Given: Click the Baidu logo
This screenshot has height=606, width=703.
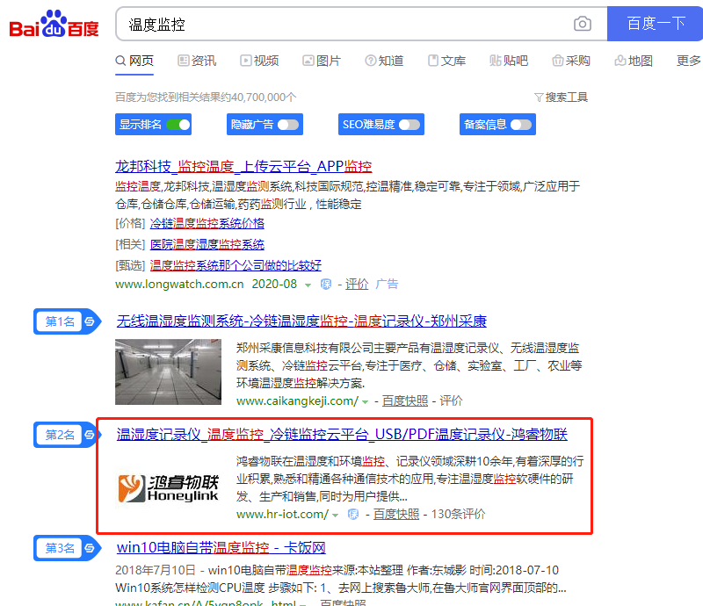Looking at the screenshot, I should click(x=54, y=25).
